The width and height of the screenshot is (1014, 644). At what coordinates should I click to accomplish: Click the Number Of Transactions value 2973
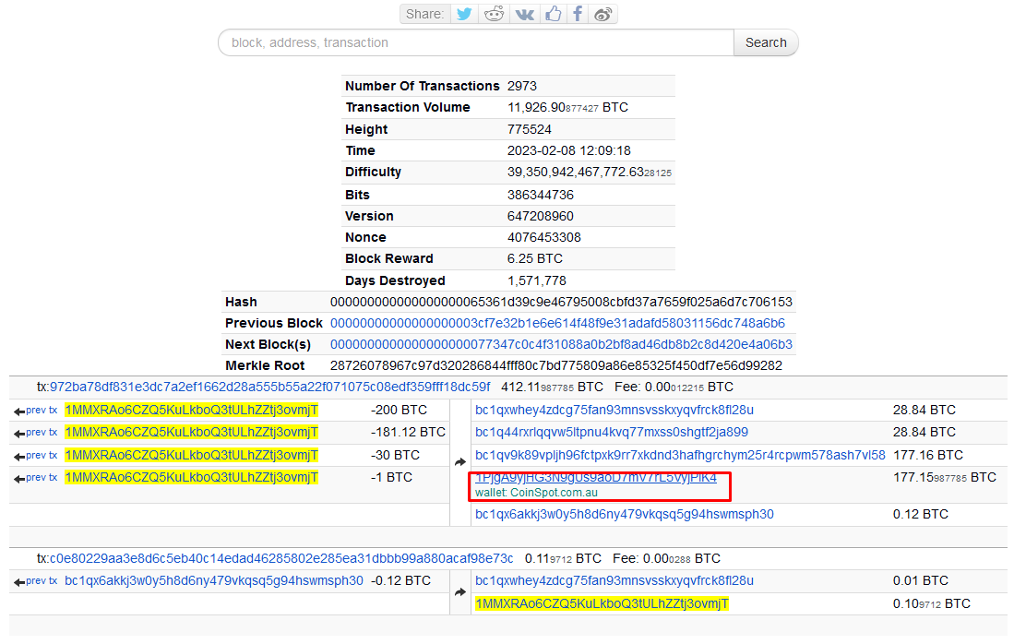(x=522, y=87)
